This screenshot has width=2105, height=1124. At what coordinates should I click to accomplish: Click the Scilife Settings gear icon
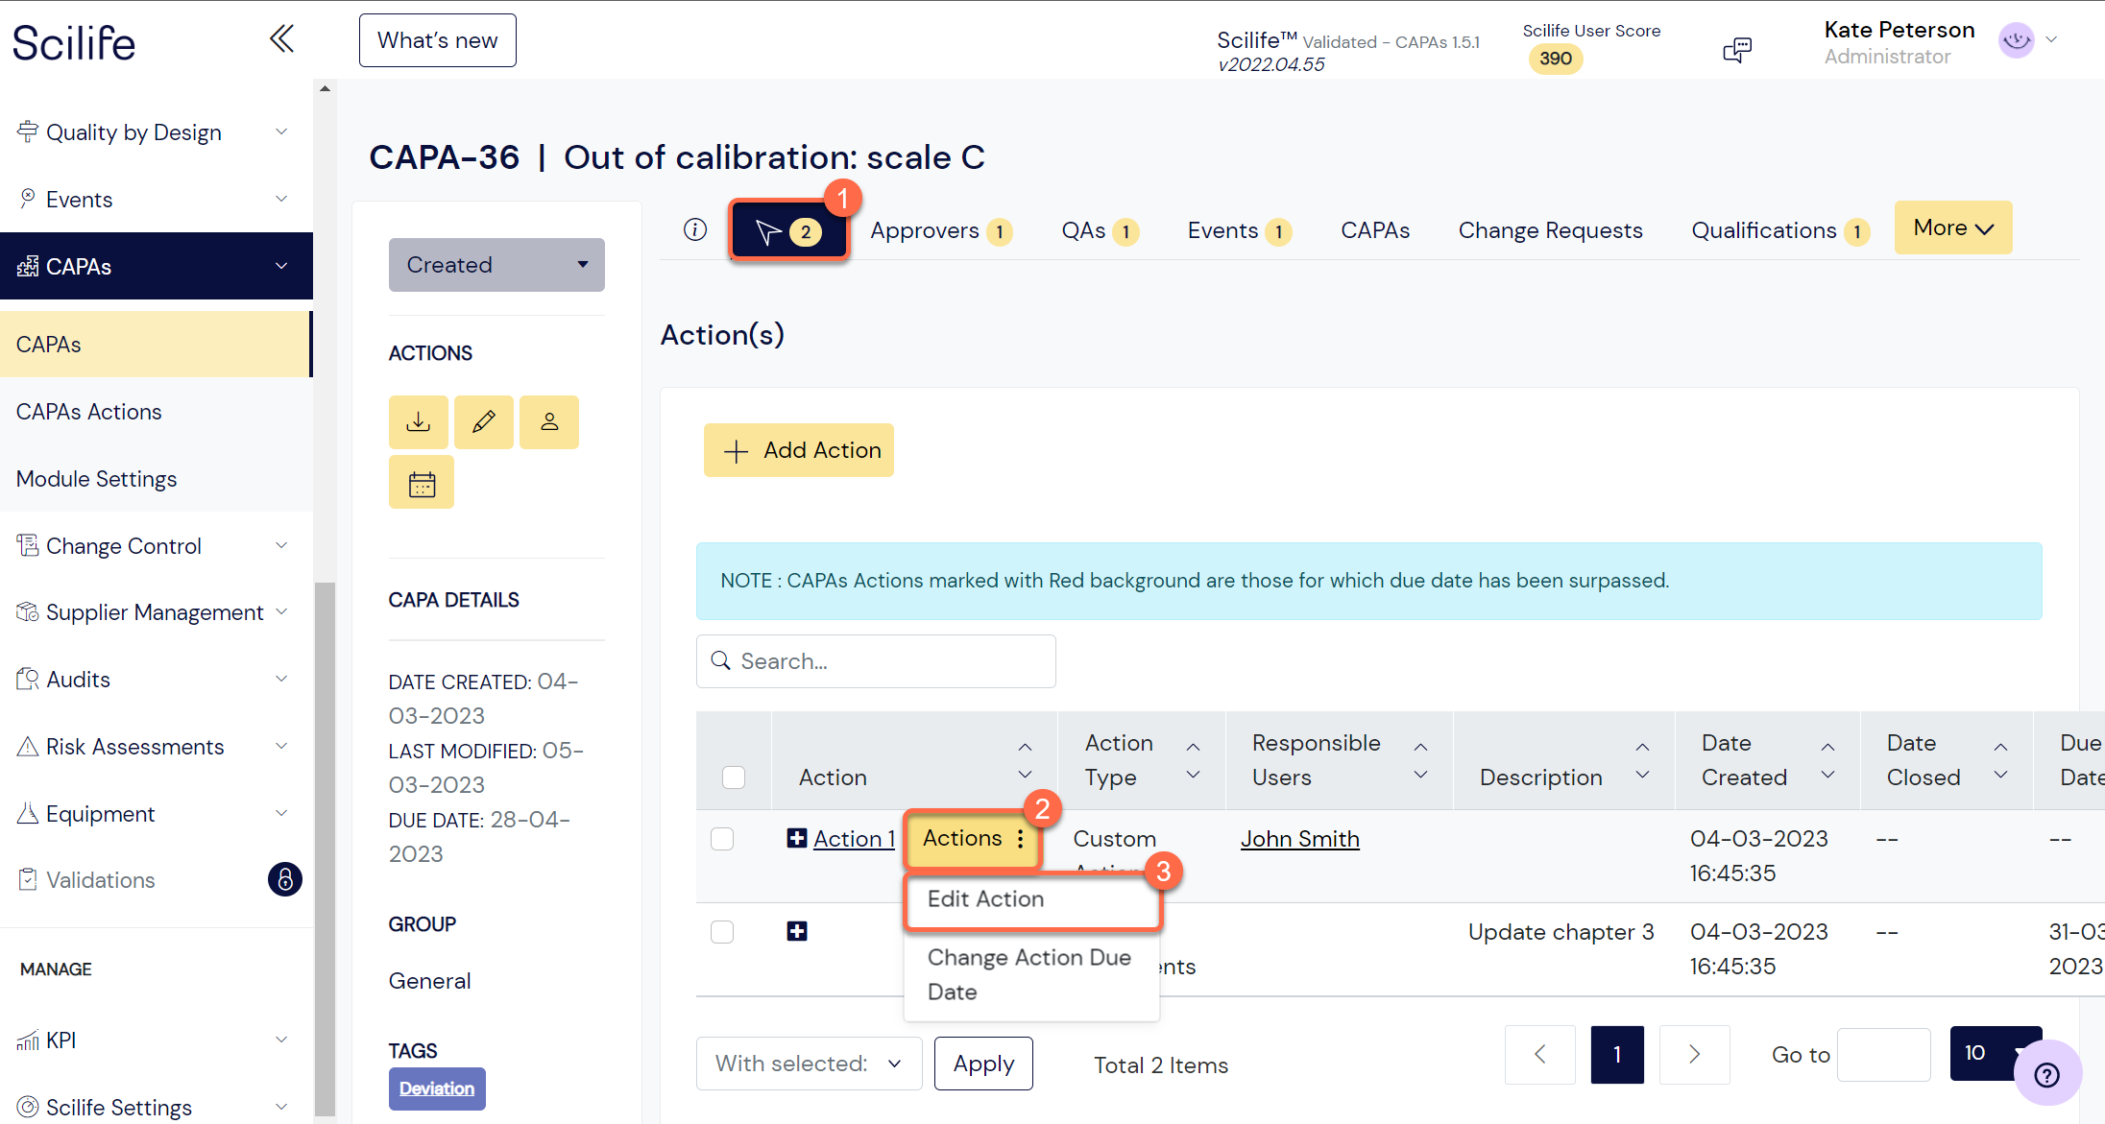point(28,1107)
